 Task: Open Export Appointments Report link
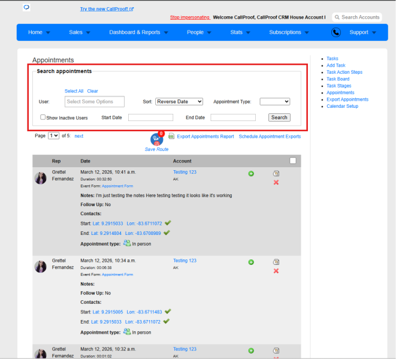tap(205, 137)
